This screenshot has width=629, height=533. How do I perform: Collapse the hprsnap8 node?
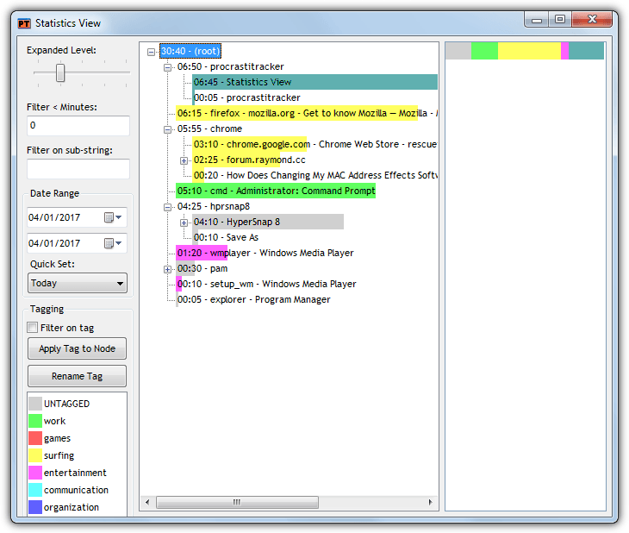click(167, 207)
